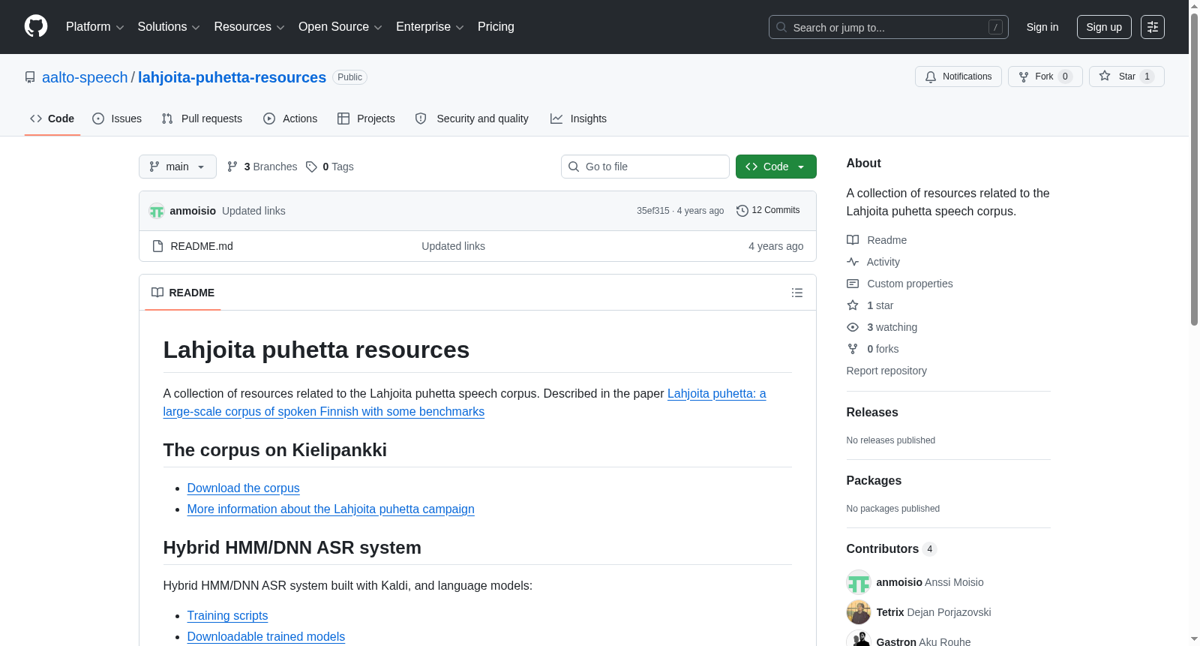Click the Sign up button
This screenshot has width=1200, height=646.
pos(1104,27)
